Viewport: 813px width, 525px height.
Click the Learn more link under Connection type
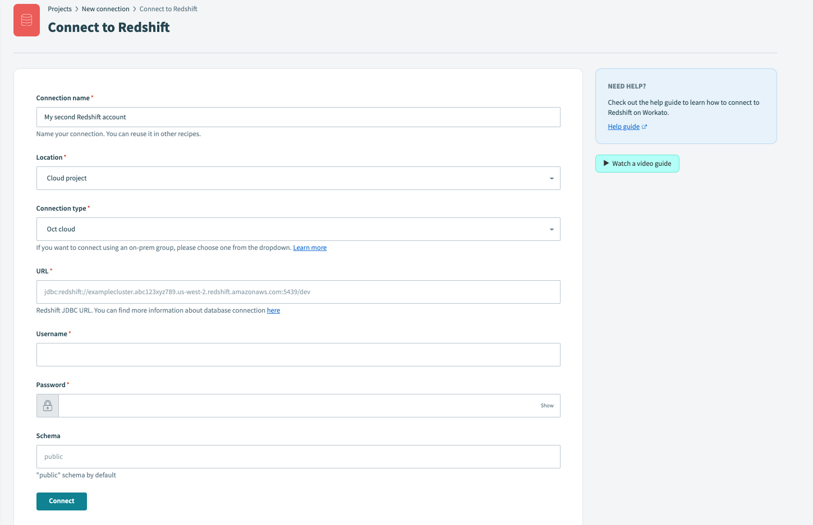[310, 247]
